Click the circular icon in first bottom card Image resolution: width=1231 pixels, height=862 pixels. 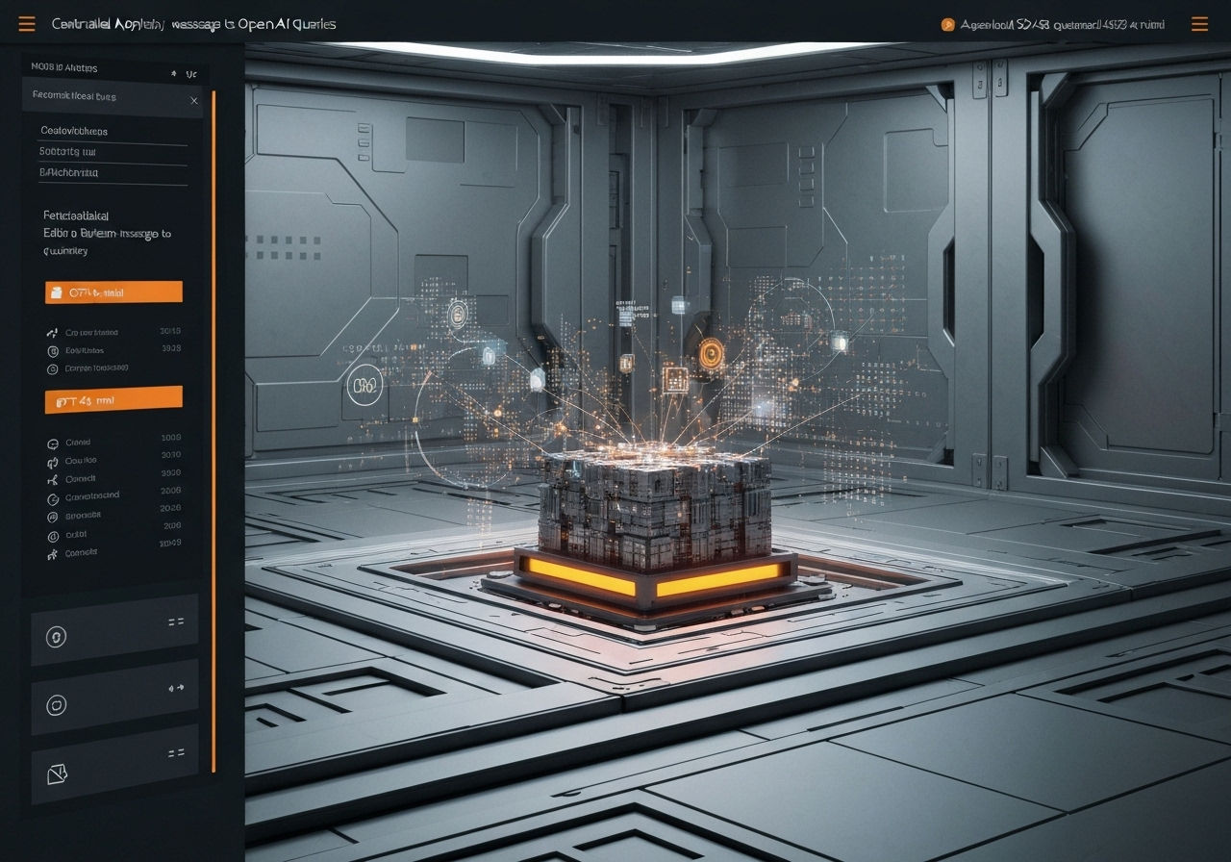(57, 636)
